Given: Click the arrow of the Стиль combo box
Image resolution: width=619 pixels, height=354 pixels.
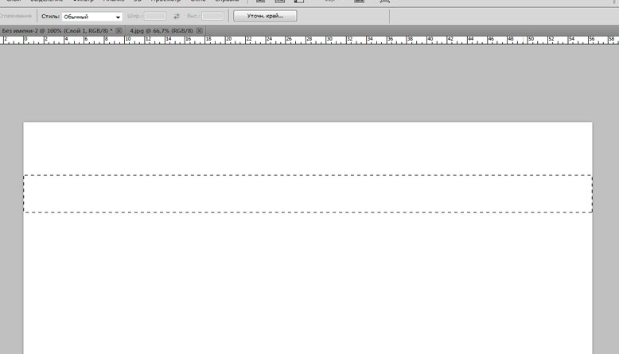Looking at the screenshot, I should (118, 17).
